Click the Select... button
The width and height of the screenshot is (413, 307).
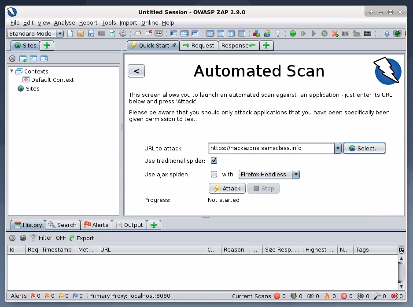click(x=364, y=148)
